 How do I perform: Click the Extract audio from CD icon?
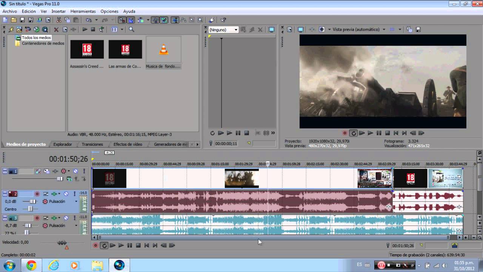[x=37, y=29]
